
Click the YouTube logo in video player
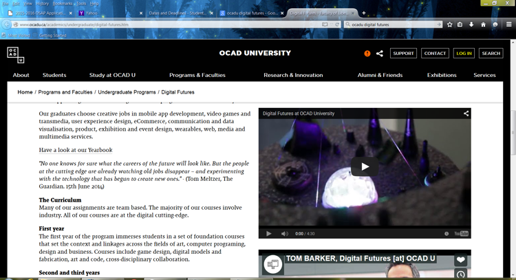[461, 234]
